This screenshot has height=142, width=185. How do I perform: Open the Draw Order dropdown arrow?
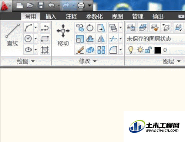[x=121, y=27]
